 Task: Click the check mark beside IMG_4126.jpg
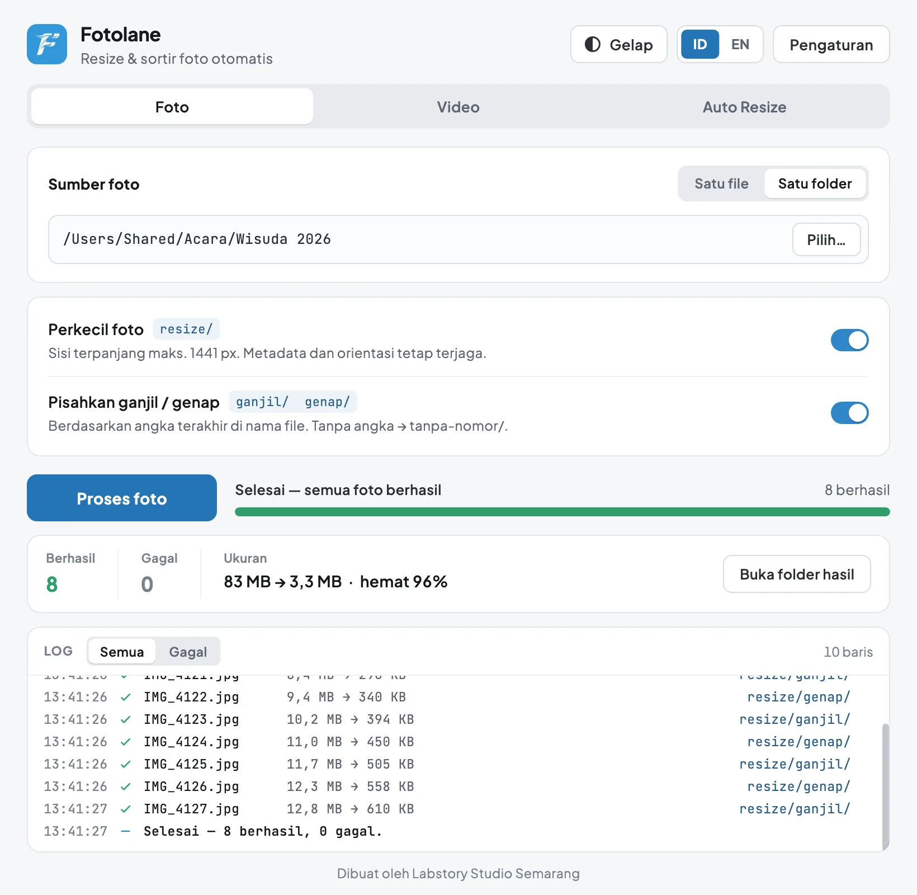point(126,786)
